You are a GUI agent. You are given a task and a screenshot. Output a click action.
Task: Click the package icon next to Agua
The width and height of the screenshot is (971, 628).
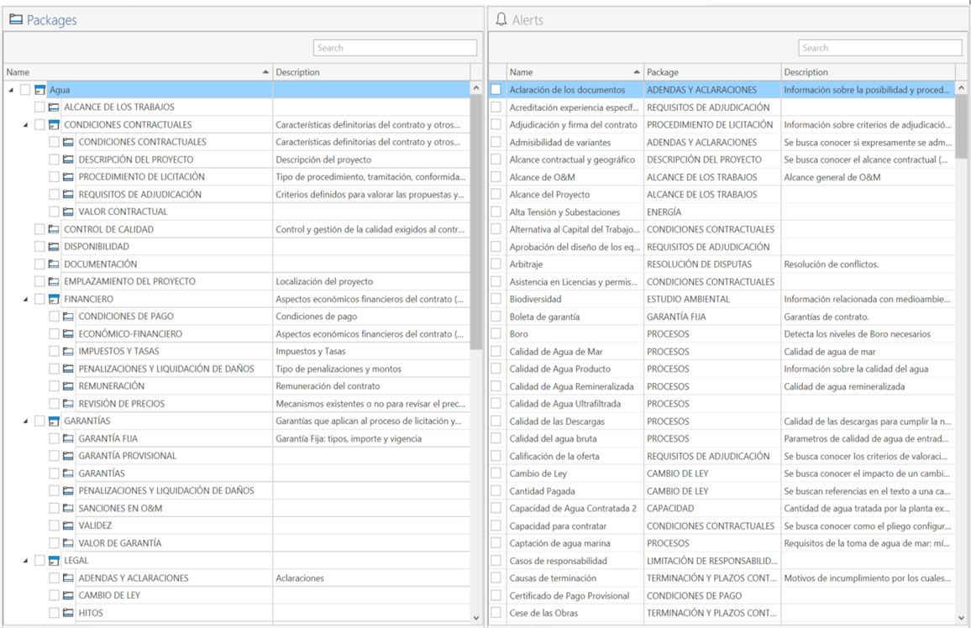[39, 90]
